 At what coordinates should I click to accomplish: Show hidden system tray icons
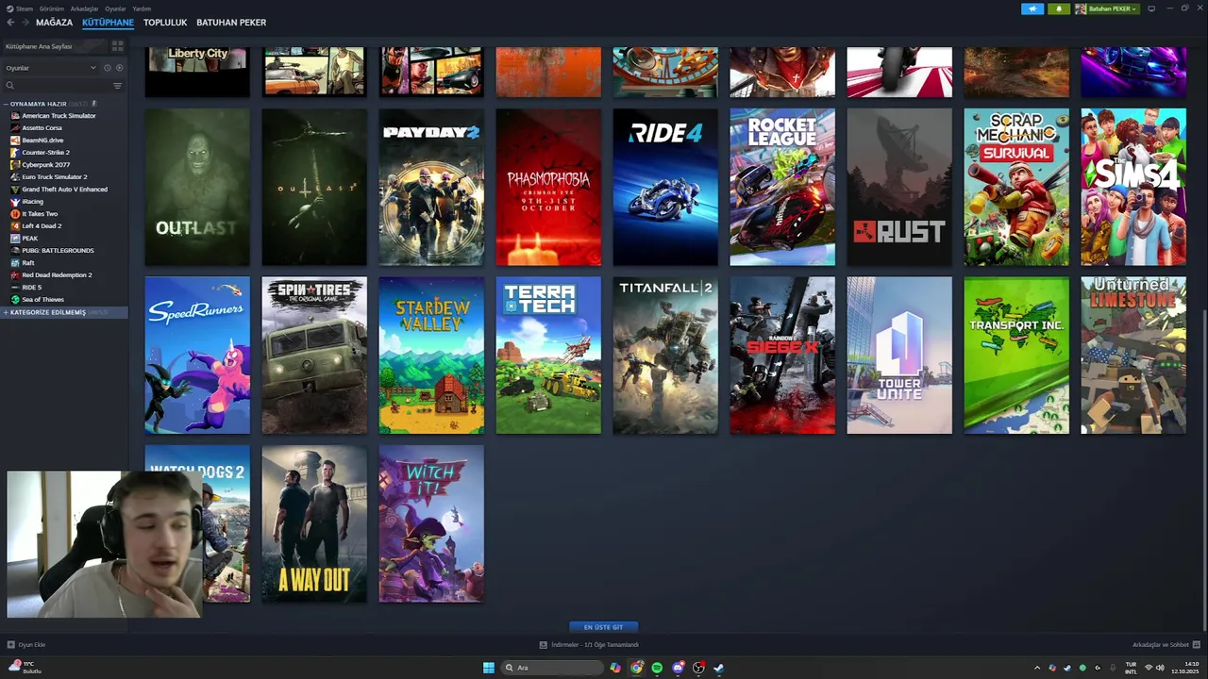(1037, 668)
